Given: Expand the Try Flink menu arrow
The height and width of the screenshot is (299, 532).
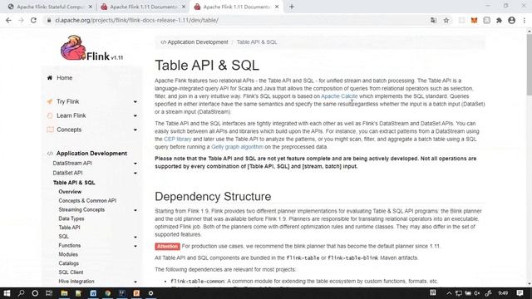Looking at the screenshot, I should [x=135, y=101].
